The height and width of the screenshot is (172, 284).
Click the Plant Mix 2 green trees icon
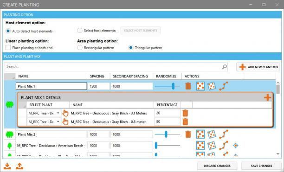click(10, 134)
